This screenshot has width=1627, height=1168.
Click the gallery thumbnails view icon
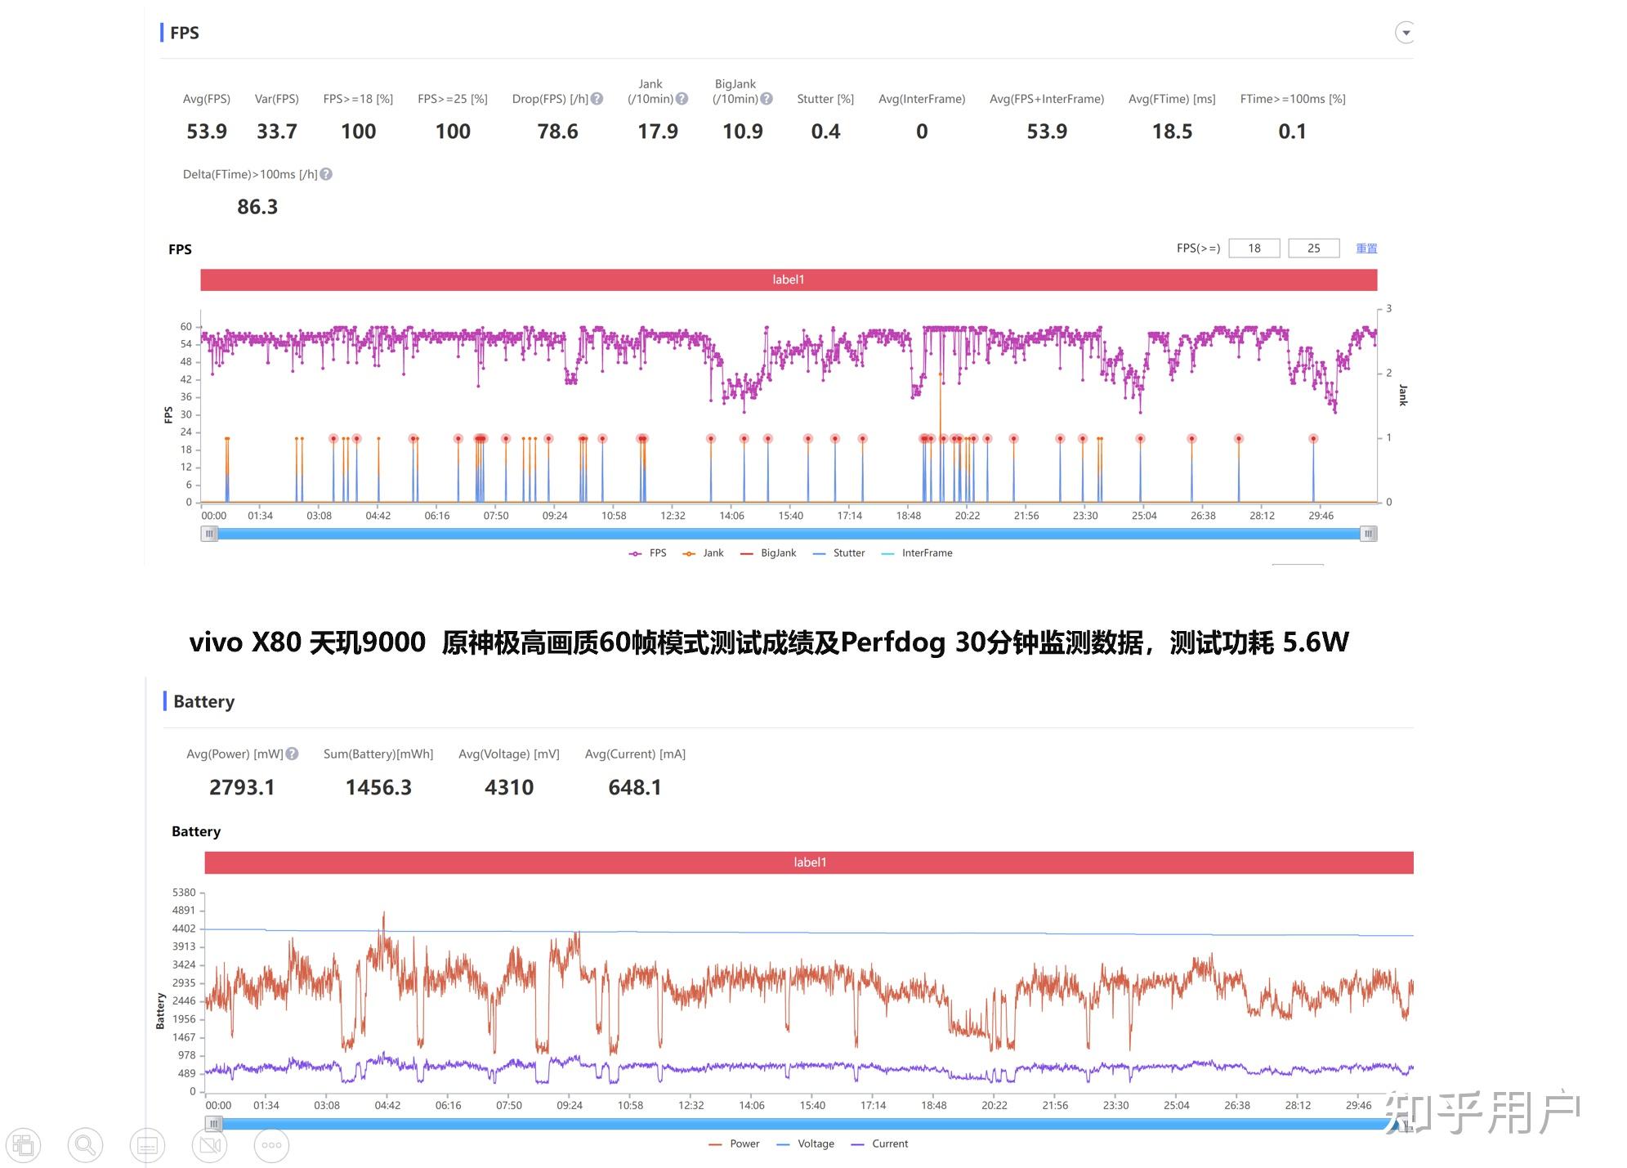23,1144
